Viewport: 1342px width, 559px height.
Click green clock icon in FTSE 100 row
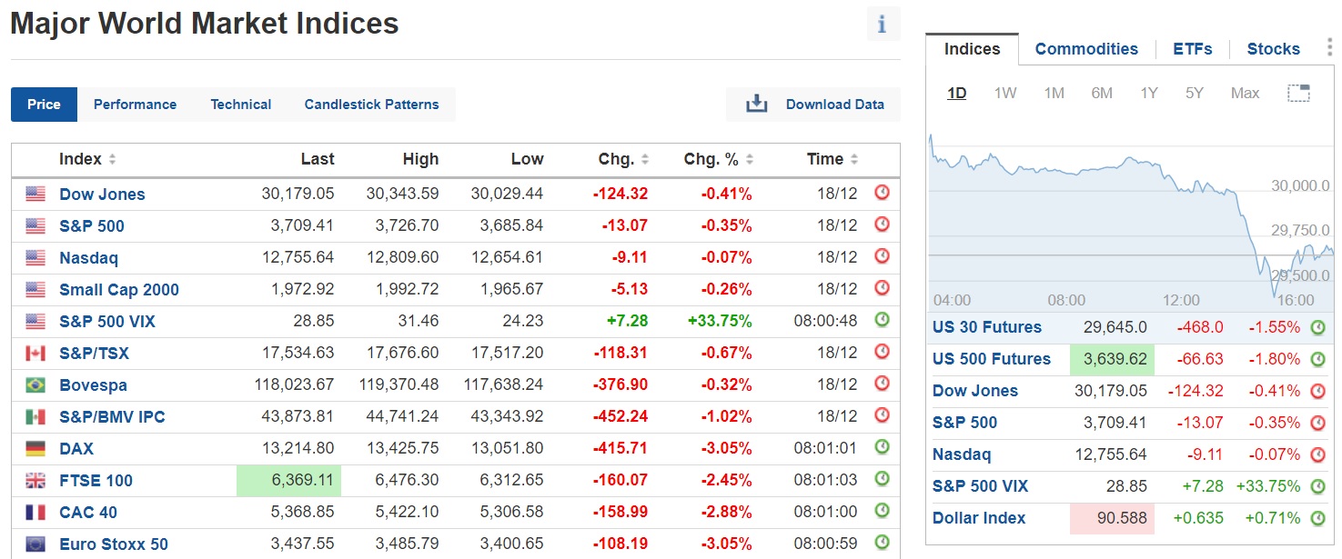[x=882, y=479]
